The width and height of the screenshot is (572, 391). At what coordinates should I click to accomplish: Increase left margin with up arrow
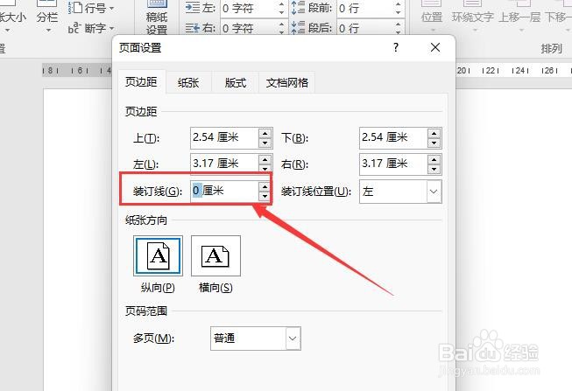click(265, 159)
